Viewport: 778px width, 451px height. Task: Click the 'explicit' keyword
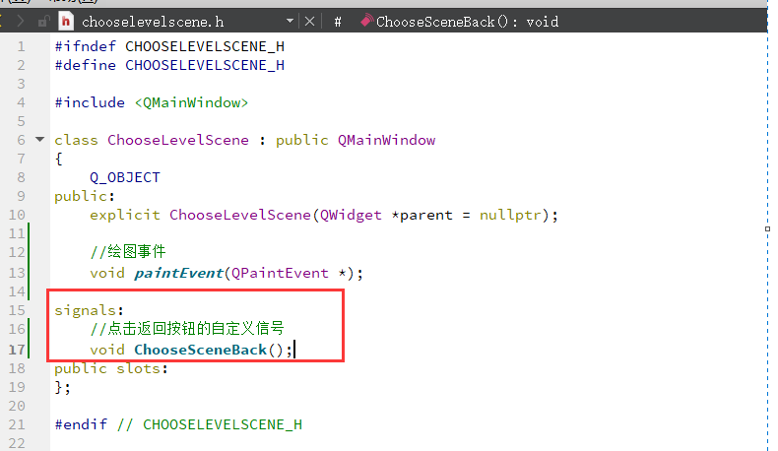click(125, 216)
